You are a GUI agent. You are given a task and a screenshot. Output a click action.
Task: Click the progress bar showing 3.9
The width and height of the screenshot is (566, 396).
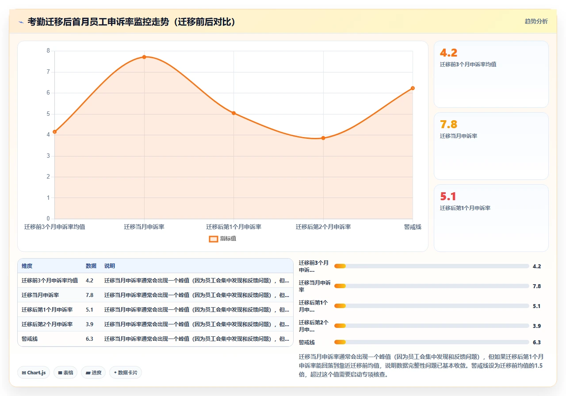point(432,326)
